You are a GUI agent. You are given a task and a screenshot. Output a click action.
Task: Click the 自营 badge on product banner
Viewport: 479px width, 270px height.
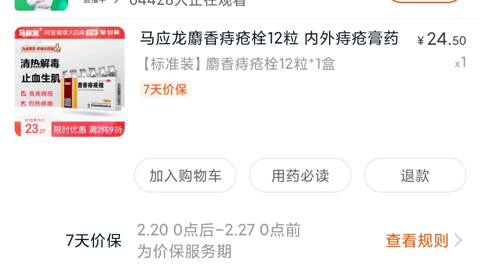(x=92, y=33)
